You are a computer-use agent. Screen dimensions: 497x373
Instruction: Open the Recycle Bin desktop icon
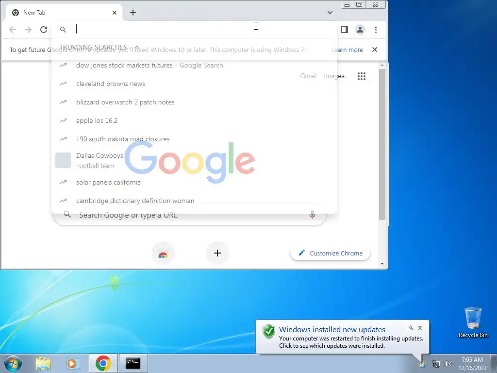click(473, 322)
